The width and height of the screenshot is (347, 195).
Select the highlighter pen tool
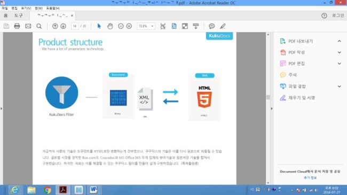coord(223,26)
